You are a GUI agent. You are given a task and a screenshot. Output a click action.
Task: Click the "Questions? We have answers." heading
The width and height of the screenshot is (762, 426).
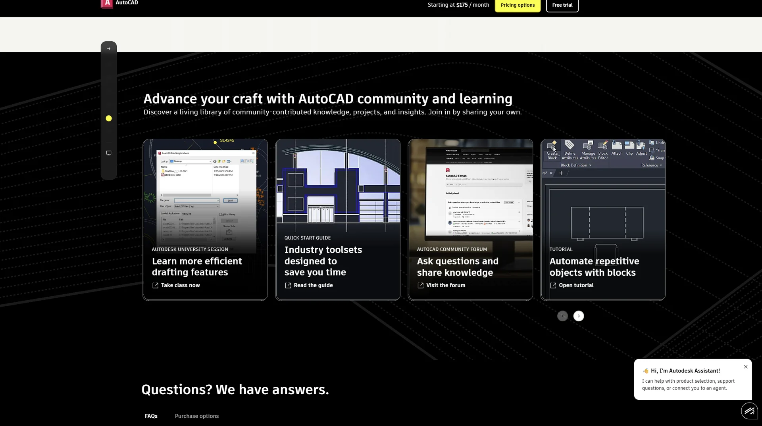click(x=235, y=390)
